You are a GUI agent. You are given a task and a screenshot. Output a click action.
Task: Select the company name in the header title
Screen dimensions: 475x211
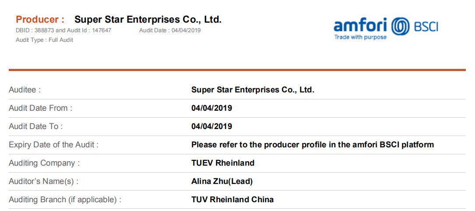148,19
